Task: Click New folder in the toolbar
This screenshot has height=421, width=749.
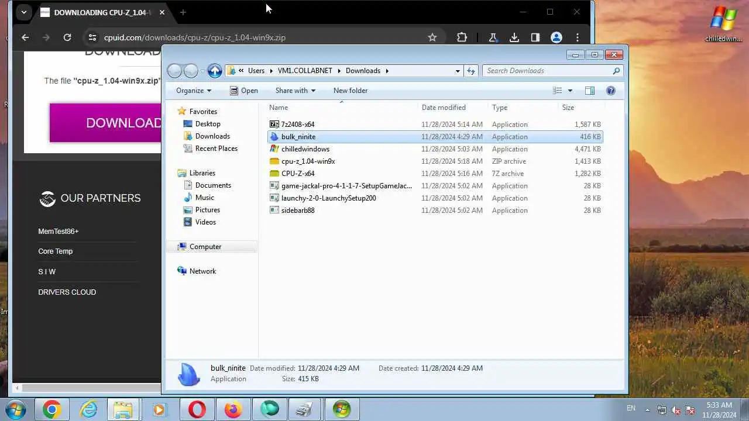Action: click(351, 91)
